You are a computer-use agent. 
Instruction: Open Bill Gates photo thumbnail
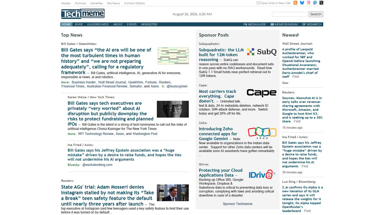pos(172,109)
